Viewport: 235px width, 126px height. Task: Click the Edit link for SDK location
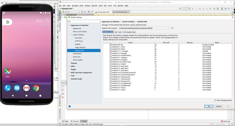point(172,28)
